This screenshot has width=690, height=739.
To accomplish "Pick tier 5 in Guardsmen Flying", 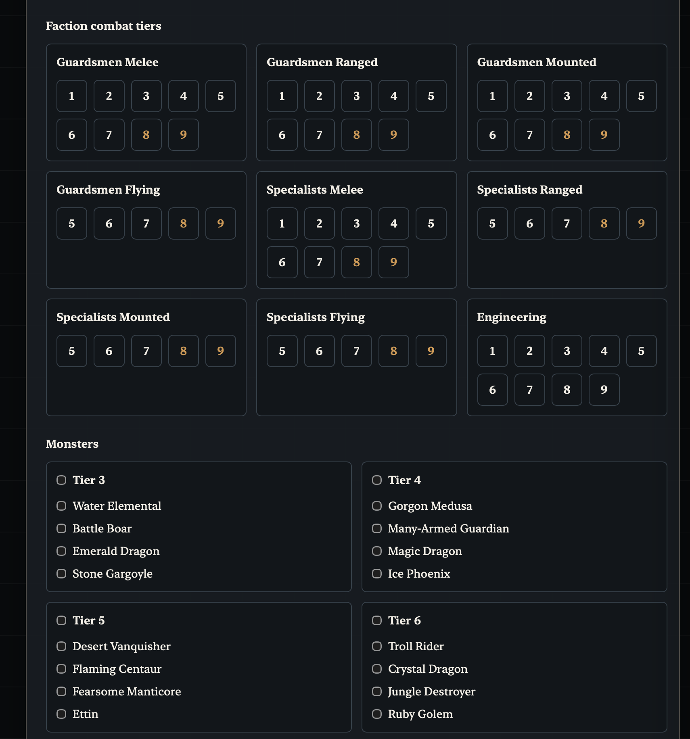I will point(72,223).
